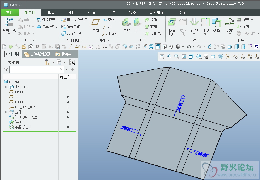
Task: Click the Conversion (转换) ribbon icon
Action: (216, 22)
